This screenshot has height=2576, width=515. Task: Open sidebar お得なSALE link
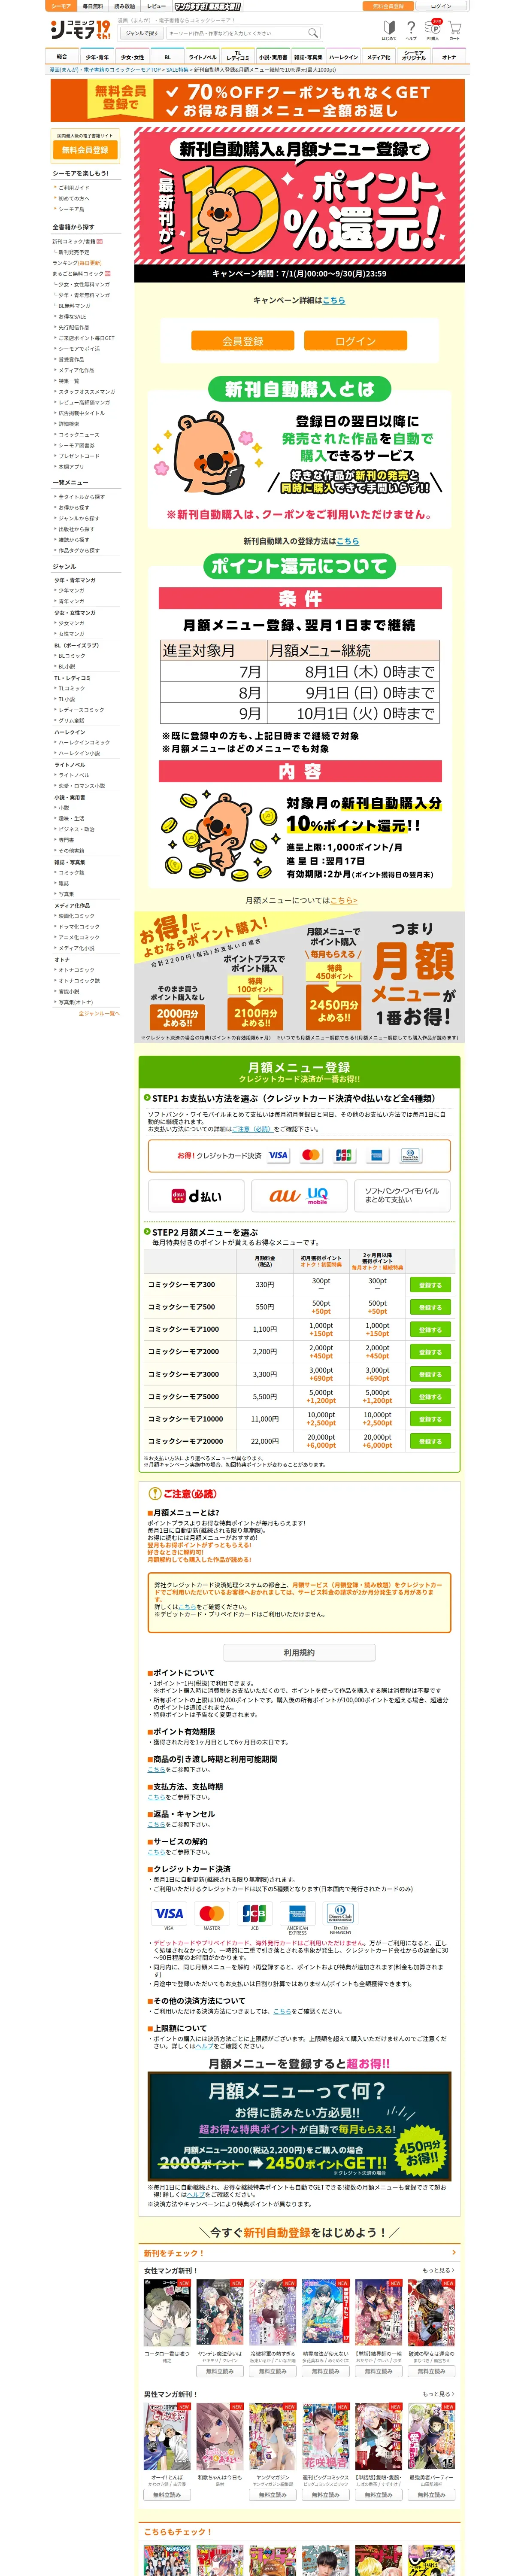point(72,316)
